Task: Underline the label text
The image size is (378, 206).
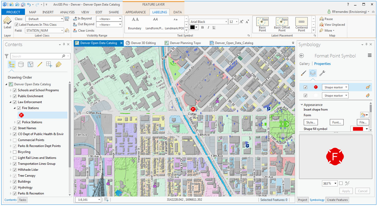Action: pyautogui.click(x=214, y=27)
